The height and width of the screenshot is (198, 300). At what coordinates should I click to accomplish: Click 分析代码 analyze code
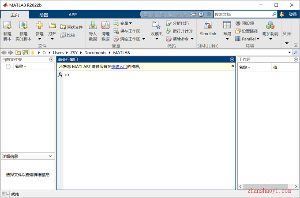tap(177, 23)
